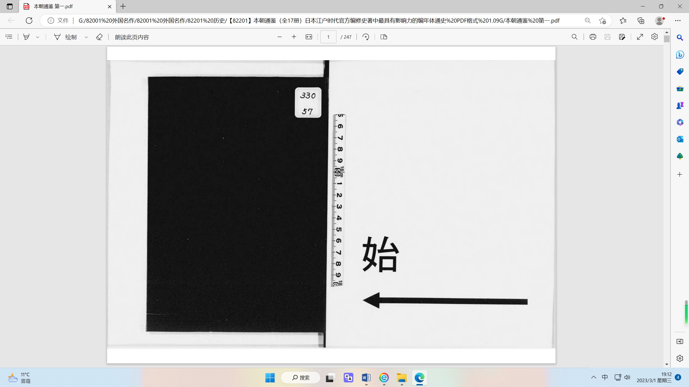The width and height of the screenshot is (689, 387).
Task: Open the tree icon sidebar app
Action: coord(680,156)
